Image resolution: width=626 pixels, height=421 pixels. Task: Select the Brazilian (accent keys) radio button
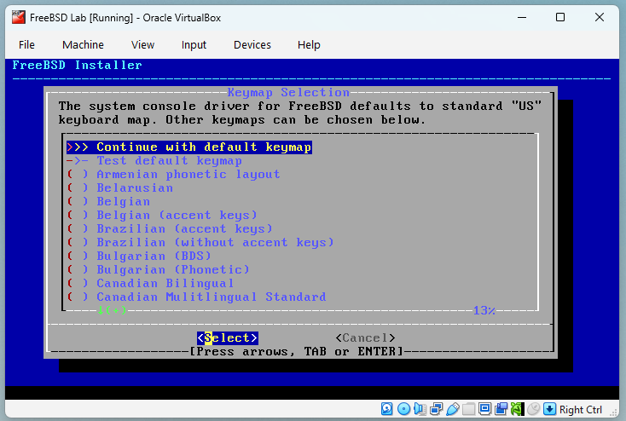point(78,228)
